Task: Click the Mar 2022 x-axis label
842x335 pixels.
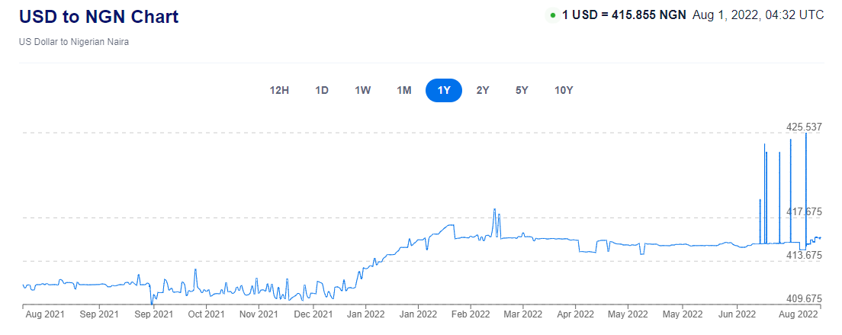Action: coord(522,313)
